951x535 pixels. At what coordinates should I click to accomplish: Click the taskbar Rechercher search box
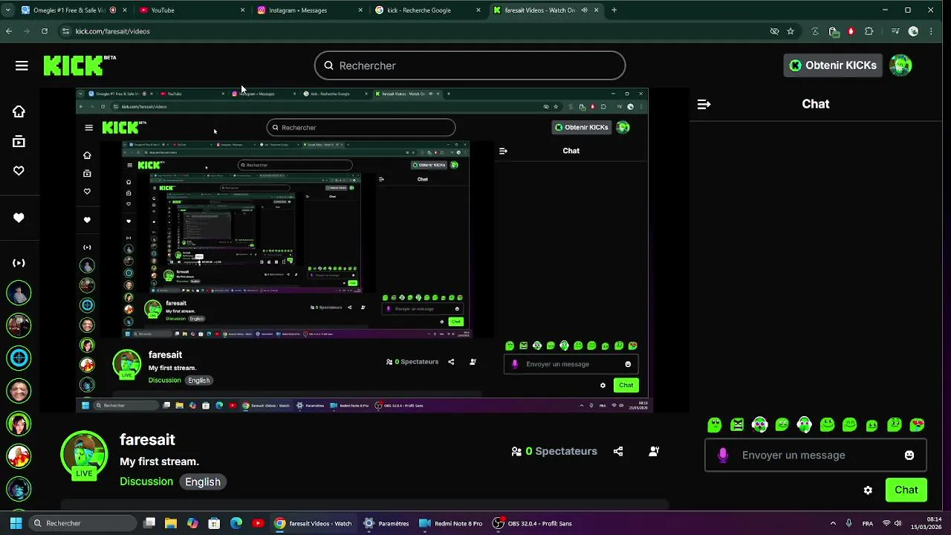82,523
